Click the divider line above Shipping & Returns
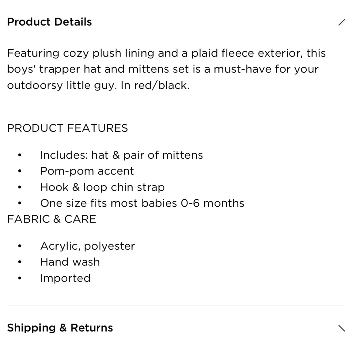The image size is (345, 345). coord(176,305)
